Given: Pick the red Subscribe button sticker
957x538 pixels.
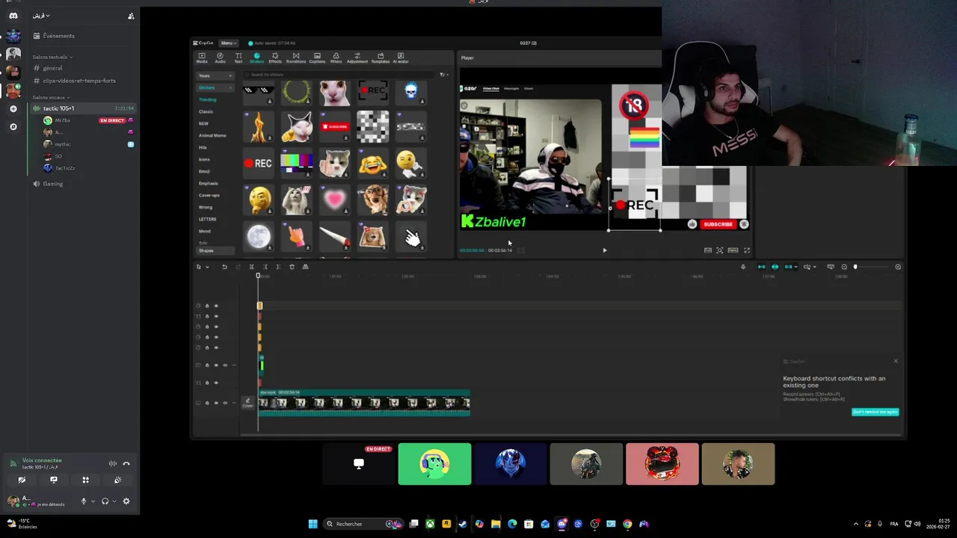Looking at the screenshot, I should (334, 126).
